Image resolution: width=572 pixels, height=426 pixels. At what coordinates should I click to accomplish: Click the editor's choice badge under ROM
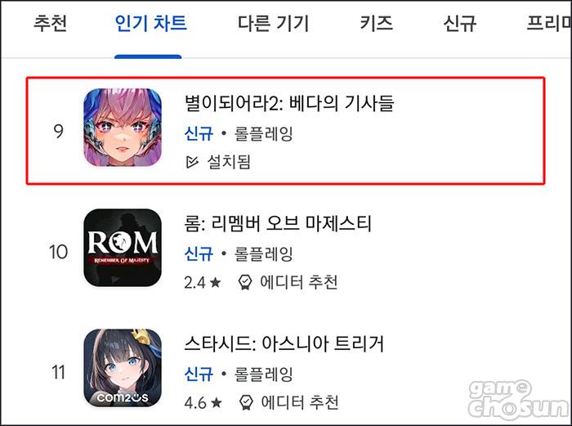pyautogui.click(x=245, y=282)
